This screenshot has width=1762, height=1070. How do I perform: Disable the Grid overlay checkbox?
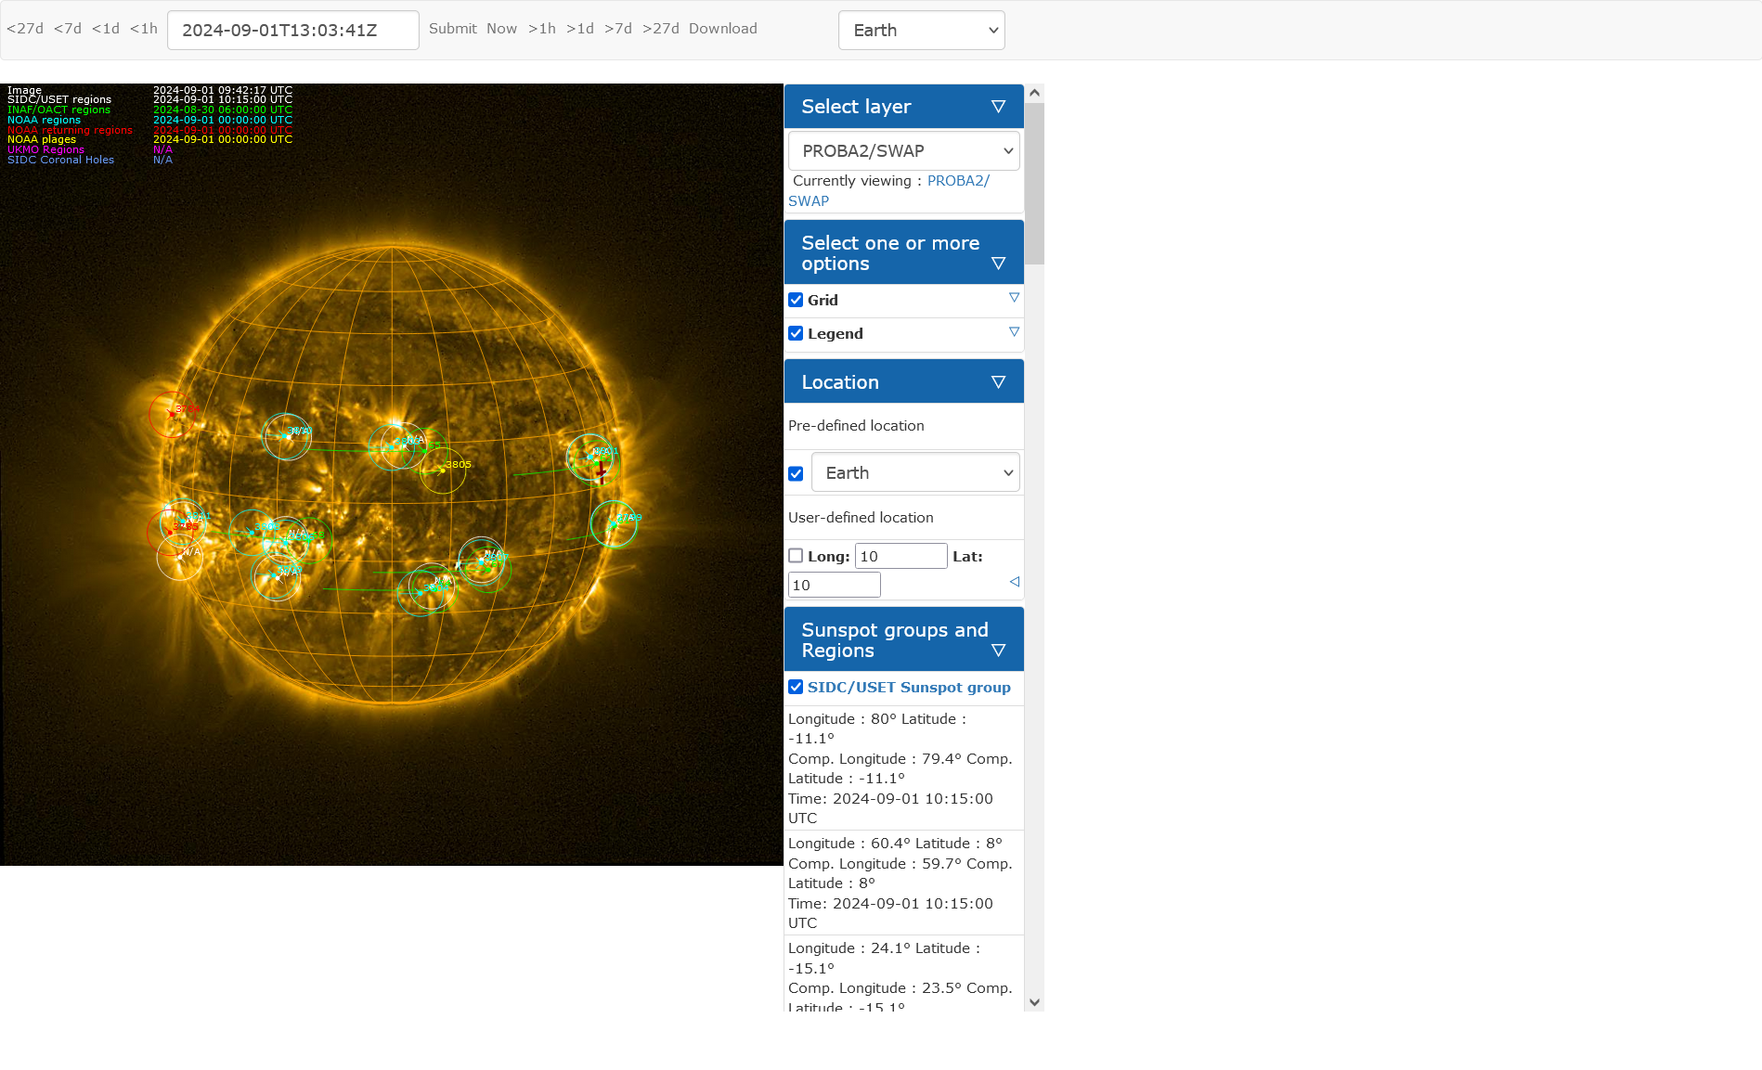[x=796, y=300]
